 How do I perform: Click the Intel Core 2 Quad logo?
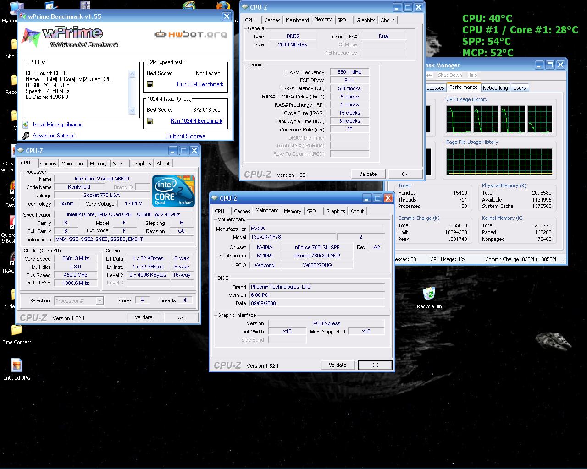pos(173,191)
